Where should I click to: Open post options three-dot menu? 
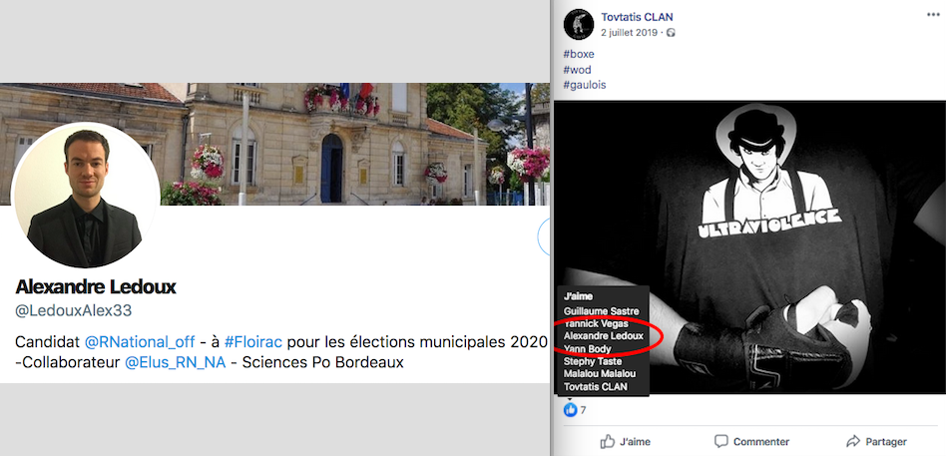[933, 15]
